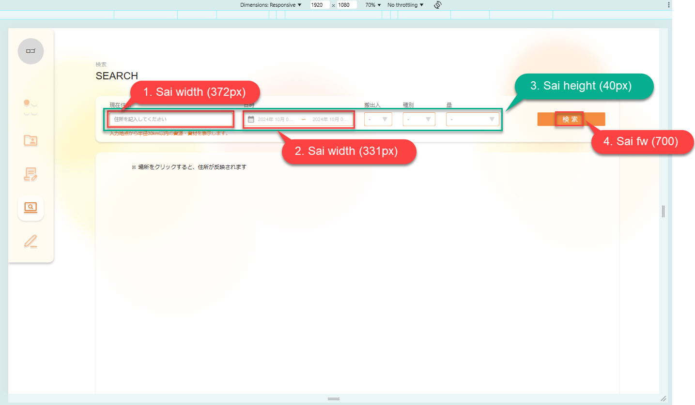Open the 70% zoom level dropdown
Image resolution: width=695 pixels, height=405 pixels.
click(x=372, y=5)
